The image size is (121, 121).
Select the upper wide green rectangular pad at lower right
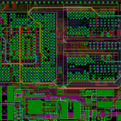click(x=105, y=93)
